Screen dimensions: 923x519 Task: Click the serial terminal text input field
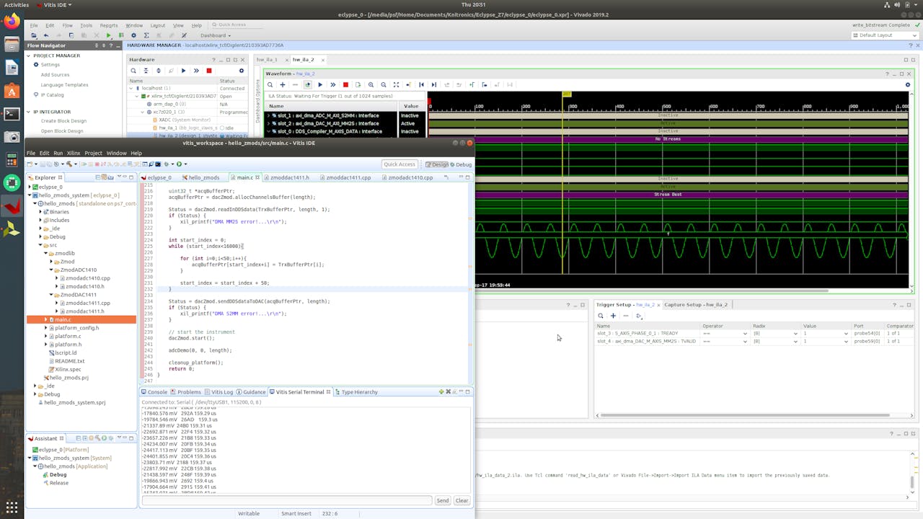[x=286, y=500]
